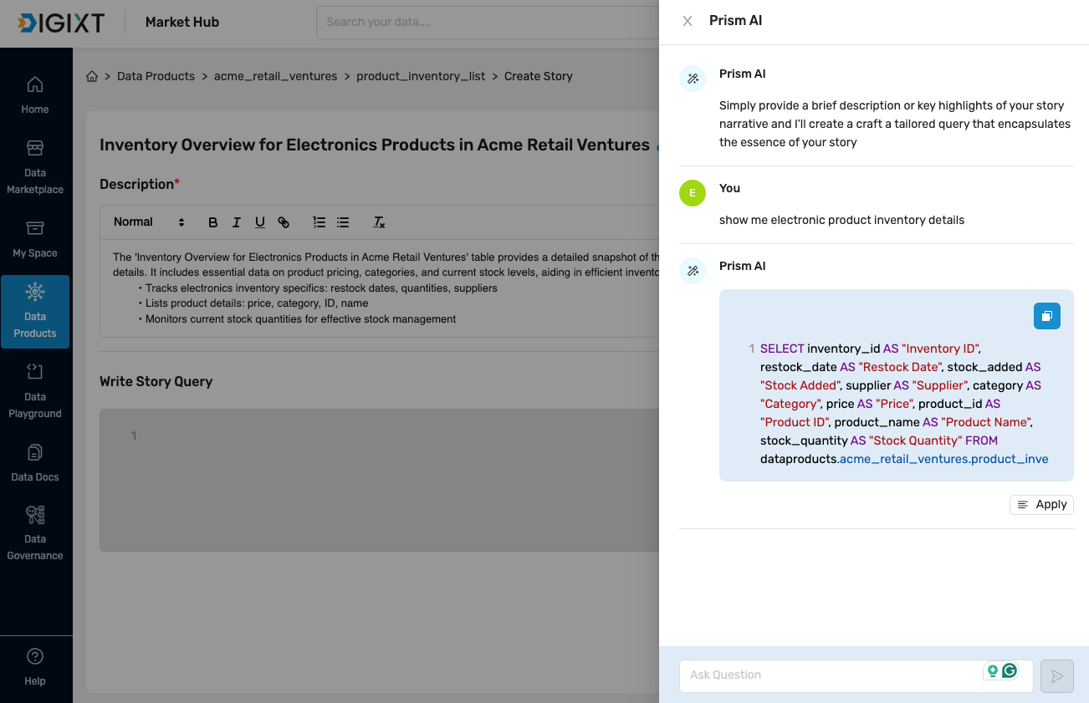The width and height of the screenshot is (1089, 703).
Task: Toggle underline formatting in editor
Action: tap(260, 222)
